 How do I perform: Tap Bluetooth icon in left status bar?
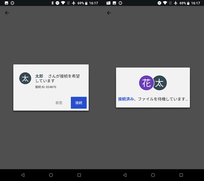point(53,3)
